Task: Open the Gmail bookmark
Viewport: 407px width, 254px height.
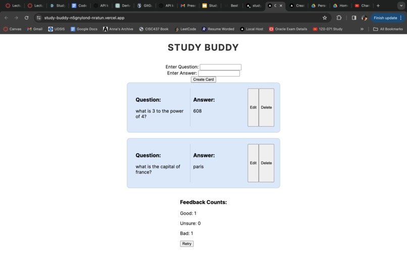Action: (x=35, y=29)
